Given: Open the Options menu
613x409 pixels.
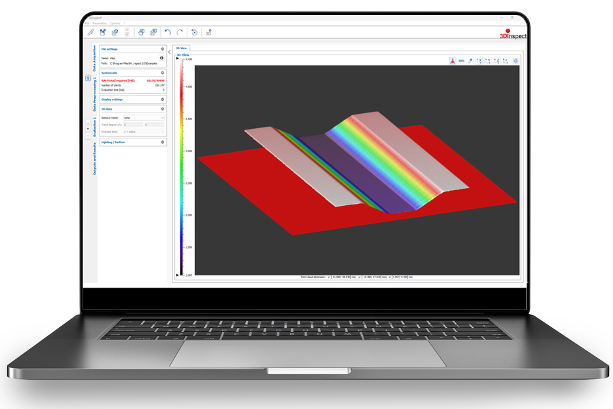Looking at the screenshot, I should tap(114, 23).
